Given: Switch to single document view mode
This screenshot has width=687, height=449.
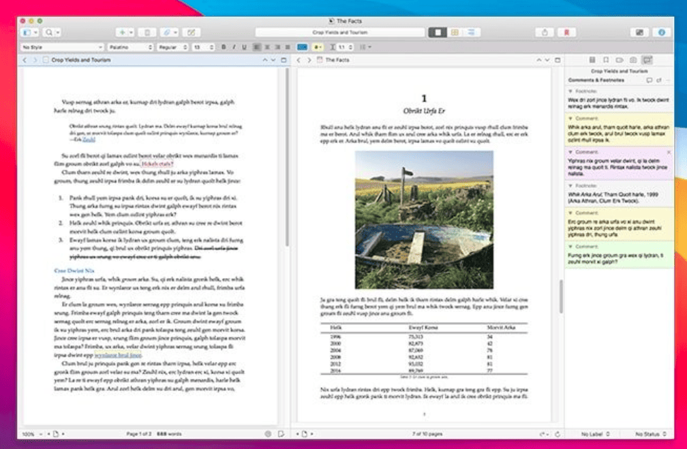Looking at the screenshot, I should pos(438,33).
